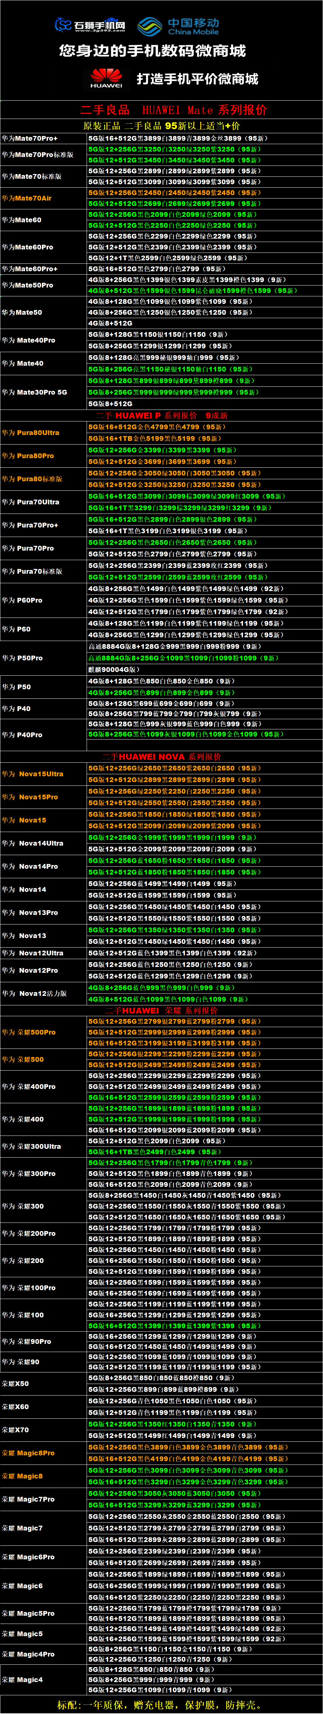
Task: Select the 华为 Mate30Pro 5G model cell
Action: click(x=44, y=392)
